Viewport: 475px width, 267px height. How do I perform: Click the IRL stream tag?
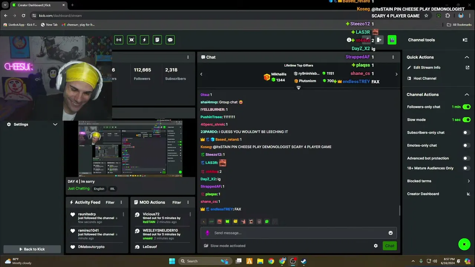tap(112, 189)
